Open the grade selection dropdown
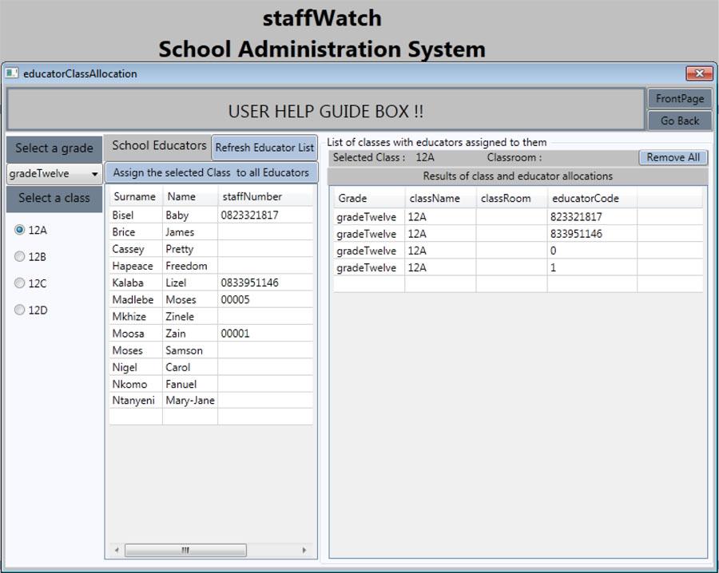The width and height of the screenshot is (719, 573). point(54,173)
